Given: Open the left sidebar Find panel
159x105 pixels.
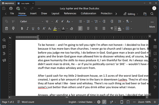Looking at the screenshot, I should tap(4, 40).
